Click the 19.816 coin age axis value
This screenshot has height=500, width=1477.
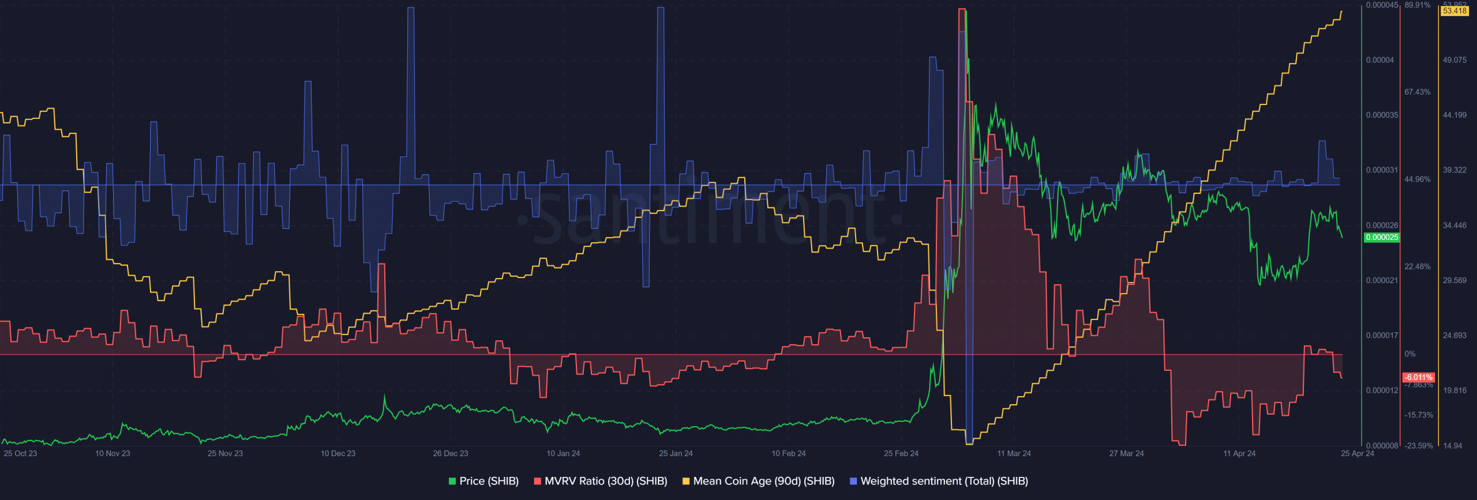(x=1454, y=390)
